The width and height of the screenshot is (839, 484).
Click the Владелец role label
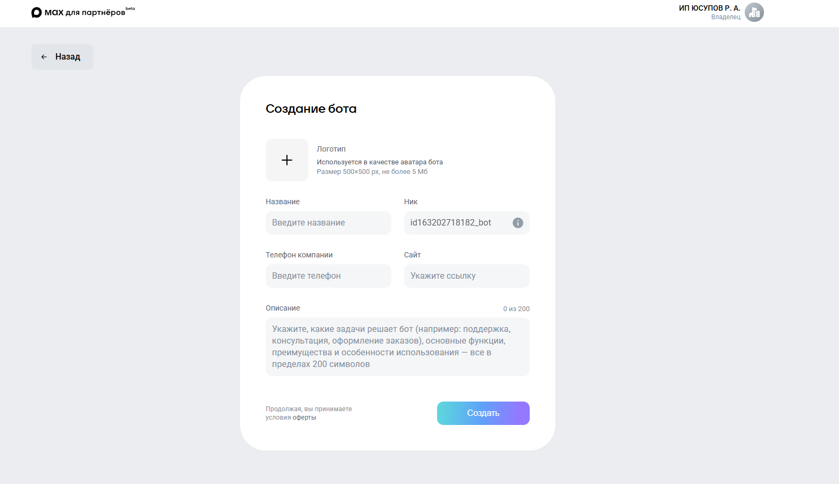pyautogui.click(x=726, y=17)
